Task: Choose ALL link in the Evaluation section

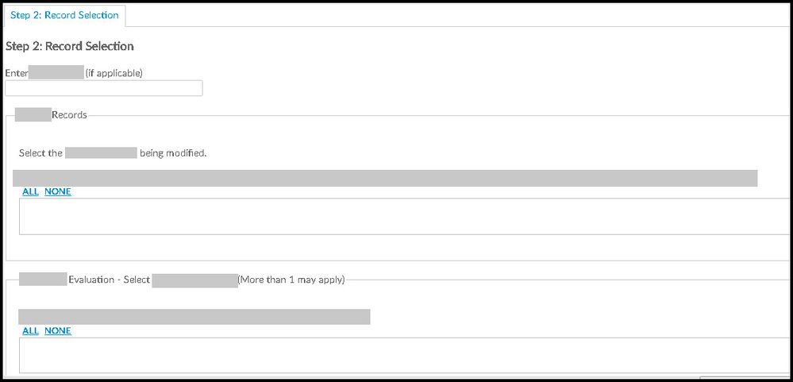Action: [x=30, y=330]
